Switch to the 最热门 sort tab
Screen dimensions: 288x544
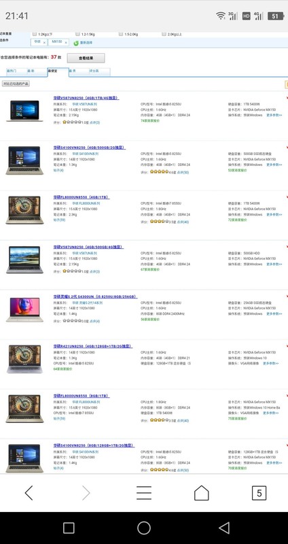tap(16, 71)
